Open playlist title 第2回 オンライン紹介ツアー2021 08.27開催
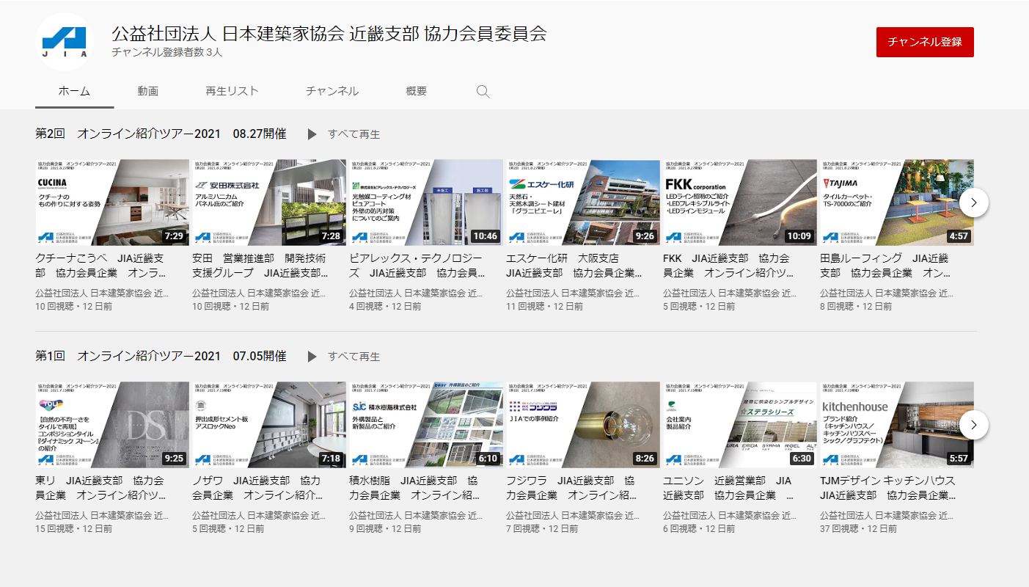 [161, 134]
